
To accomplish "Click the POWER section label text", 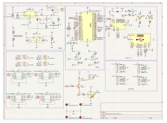I will pyautogui.click(x=60, y=48).
